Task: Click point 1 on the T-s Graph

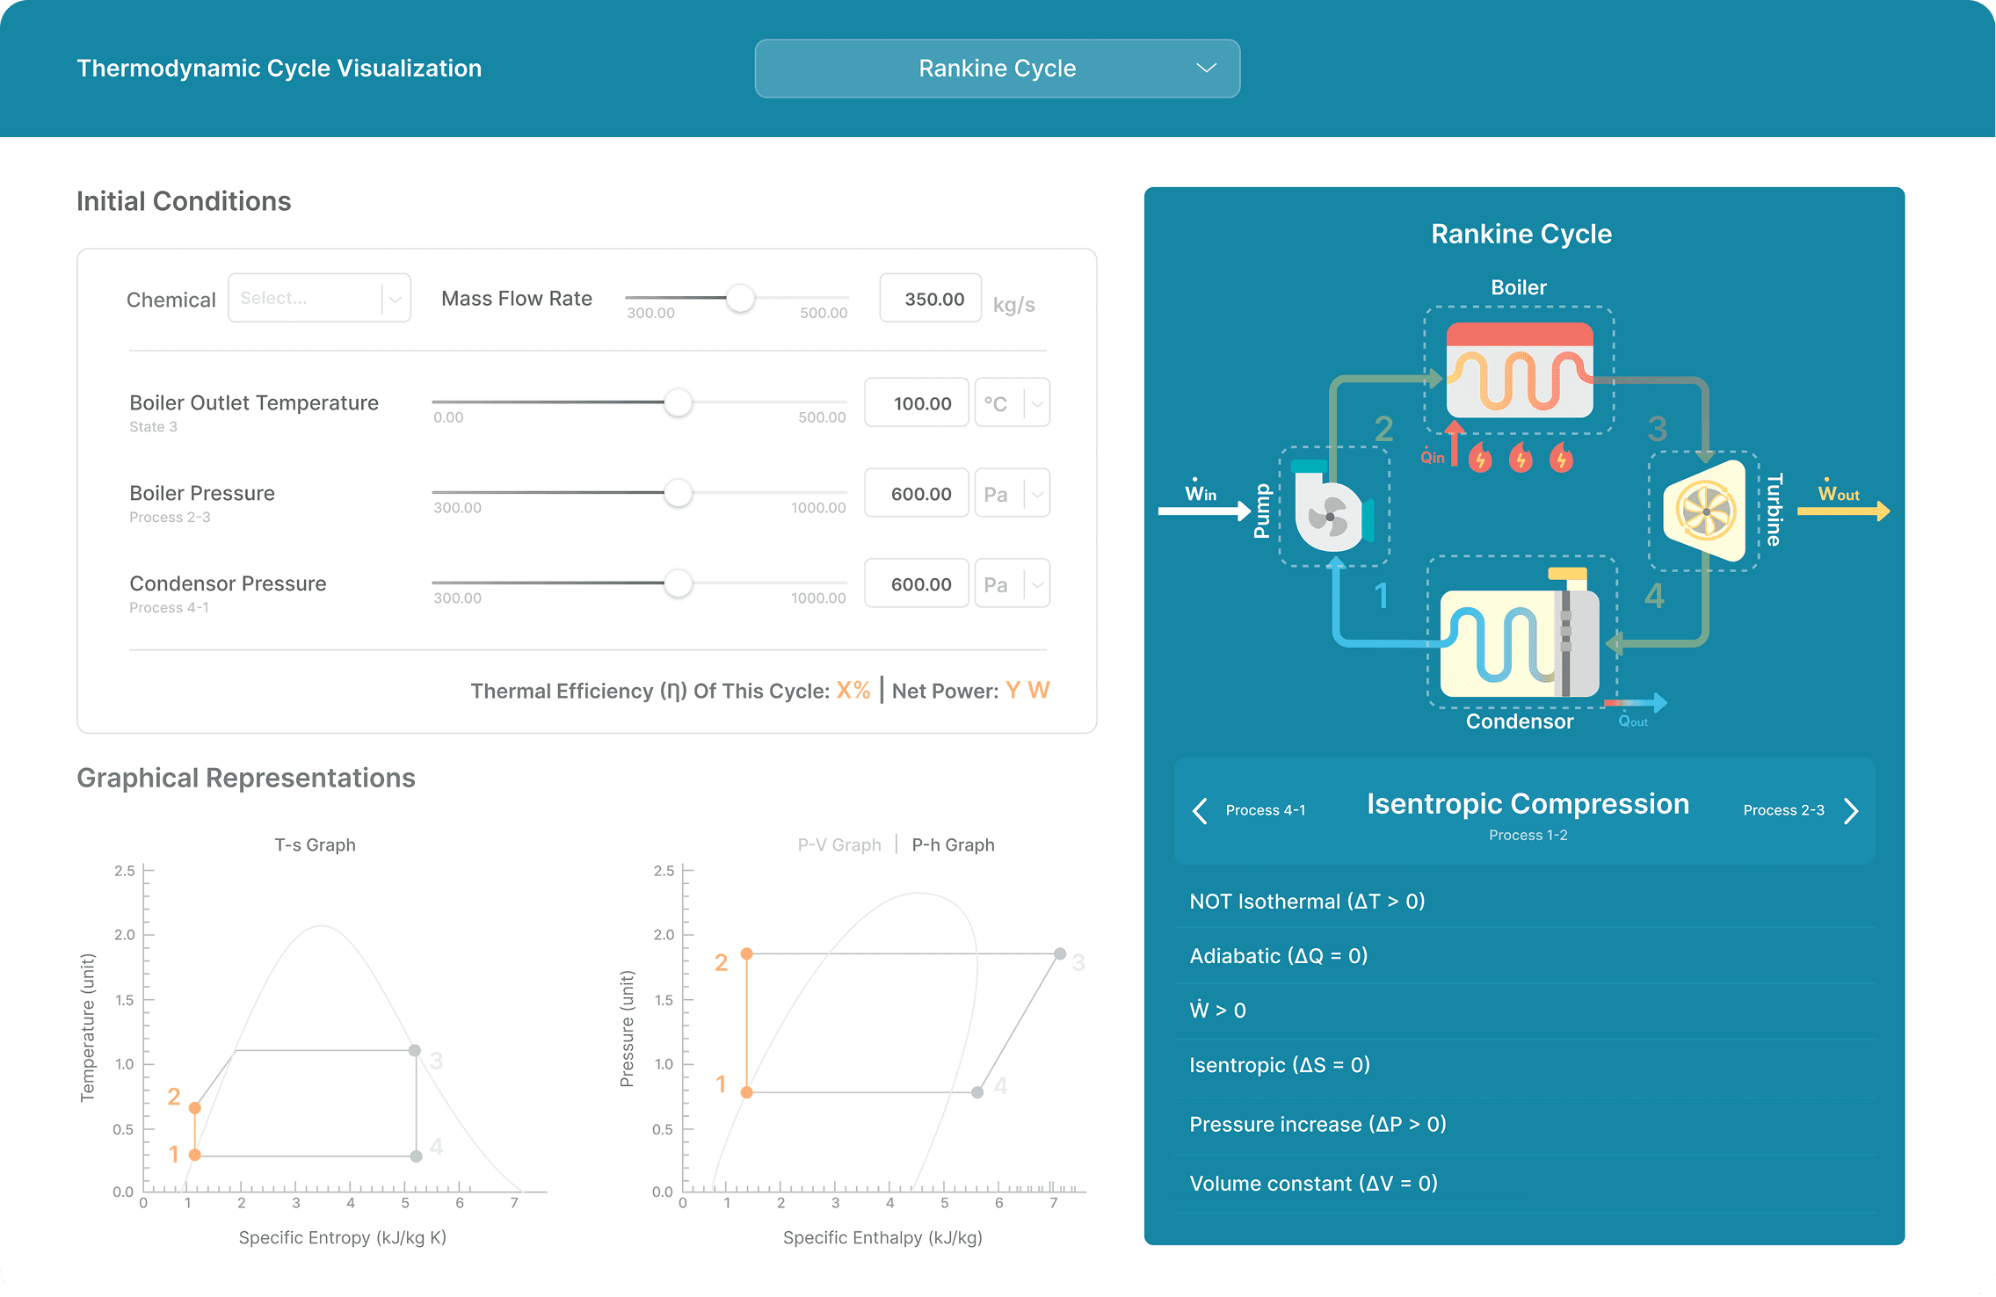Action: pyautogui.click(x=195, y=1155)
